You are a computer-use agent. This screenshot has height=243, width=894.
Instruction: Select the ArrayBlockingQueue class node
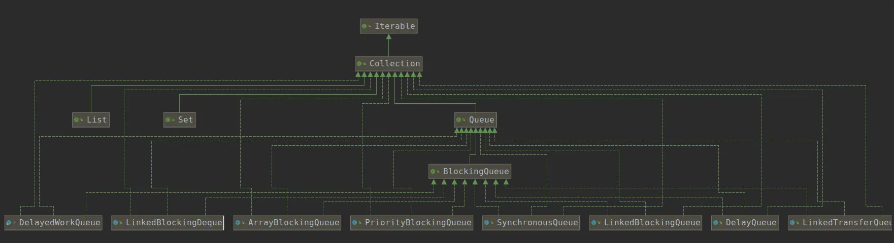[x=287, y=223]
